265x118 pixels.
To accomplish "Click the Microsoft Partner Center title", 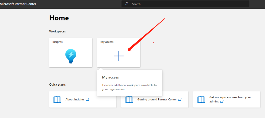I will point(18,4).
